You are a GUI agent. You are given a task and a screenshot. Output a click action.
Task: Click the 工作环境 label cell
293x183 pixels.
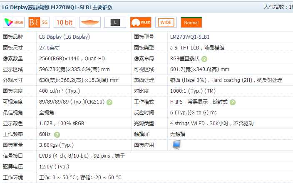click(13, 178)
